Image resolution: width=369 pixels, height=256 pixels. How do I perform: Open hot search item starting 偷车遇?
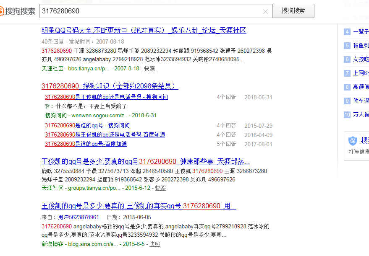point(361,101)
